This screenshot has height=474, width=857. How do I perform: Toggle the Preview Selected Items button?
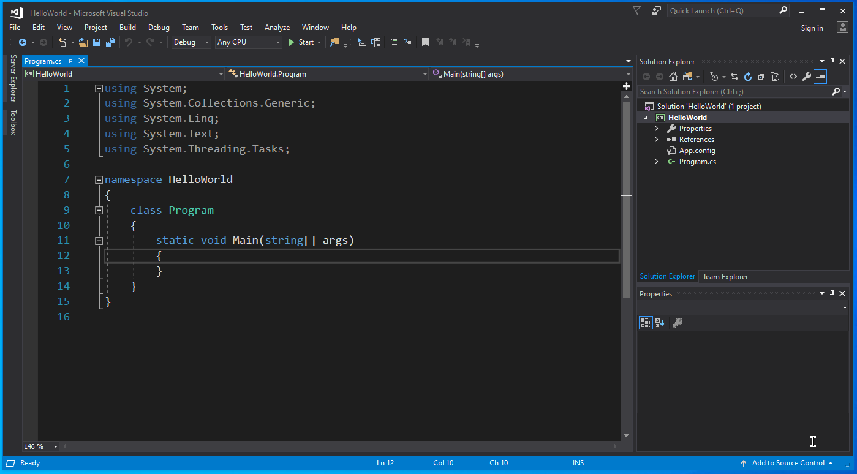tap(821, 77)
